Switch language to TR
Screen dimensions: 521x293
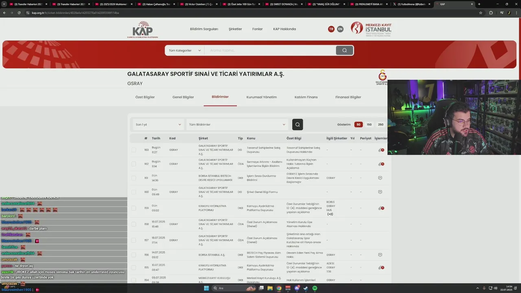point(331,29)
